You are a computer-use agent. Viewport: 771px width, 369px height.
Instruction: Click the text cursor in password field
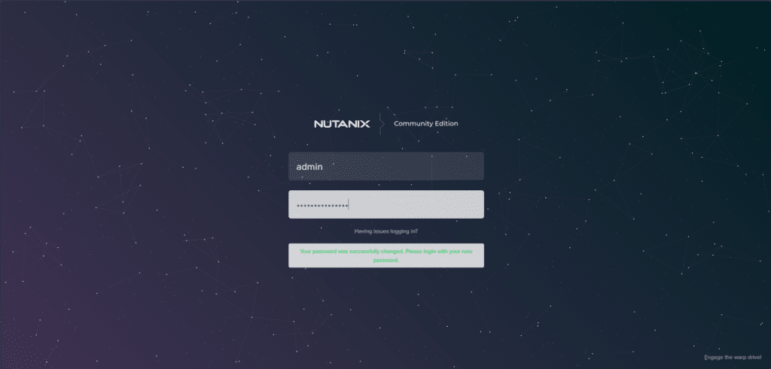click(349, 204)
